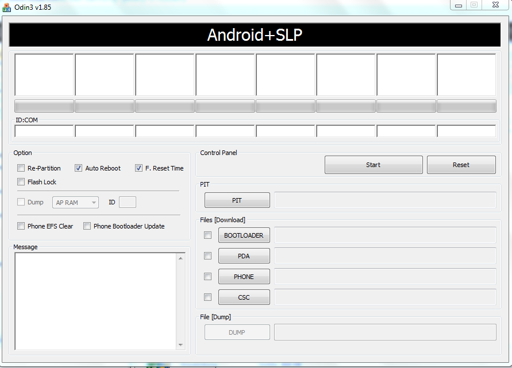Tick the checkbox beside PDA

pos(207,256)
